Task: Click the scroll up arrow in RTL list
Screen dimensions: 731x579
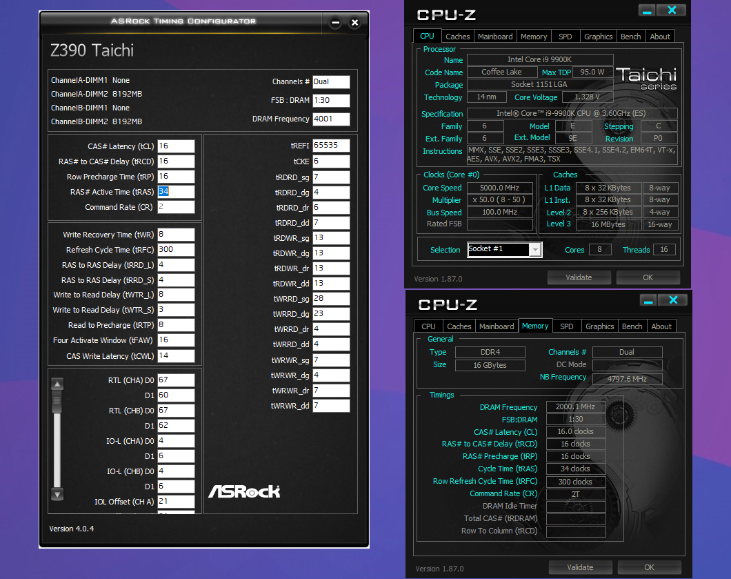Action: coord(57,384)
